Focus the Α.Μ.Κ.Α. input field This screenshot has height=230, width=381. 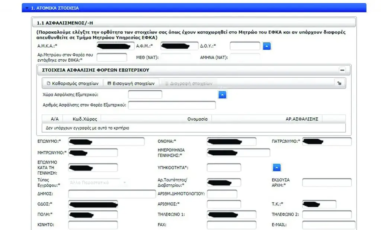115,46
